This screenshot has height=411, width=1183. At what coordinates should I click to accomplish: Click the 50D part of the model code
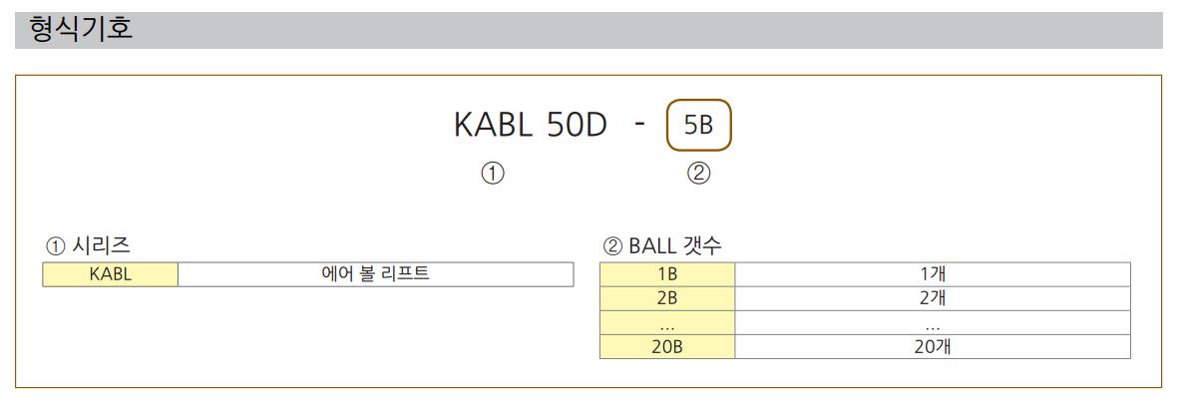tap(576, 125)
